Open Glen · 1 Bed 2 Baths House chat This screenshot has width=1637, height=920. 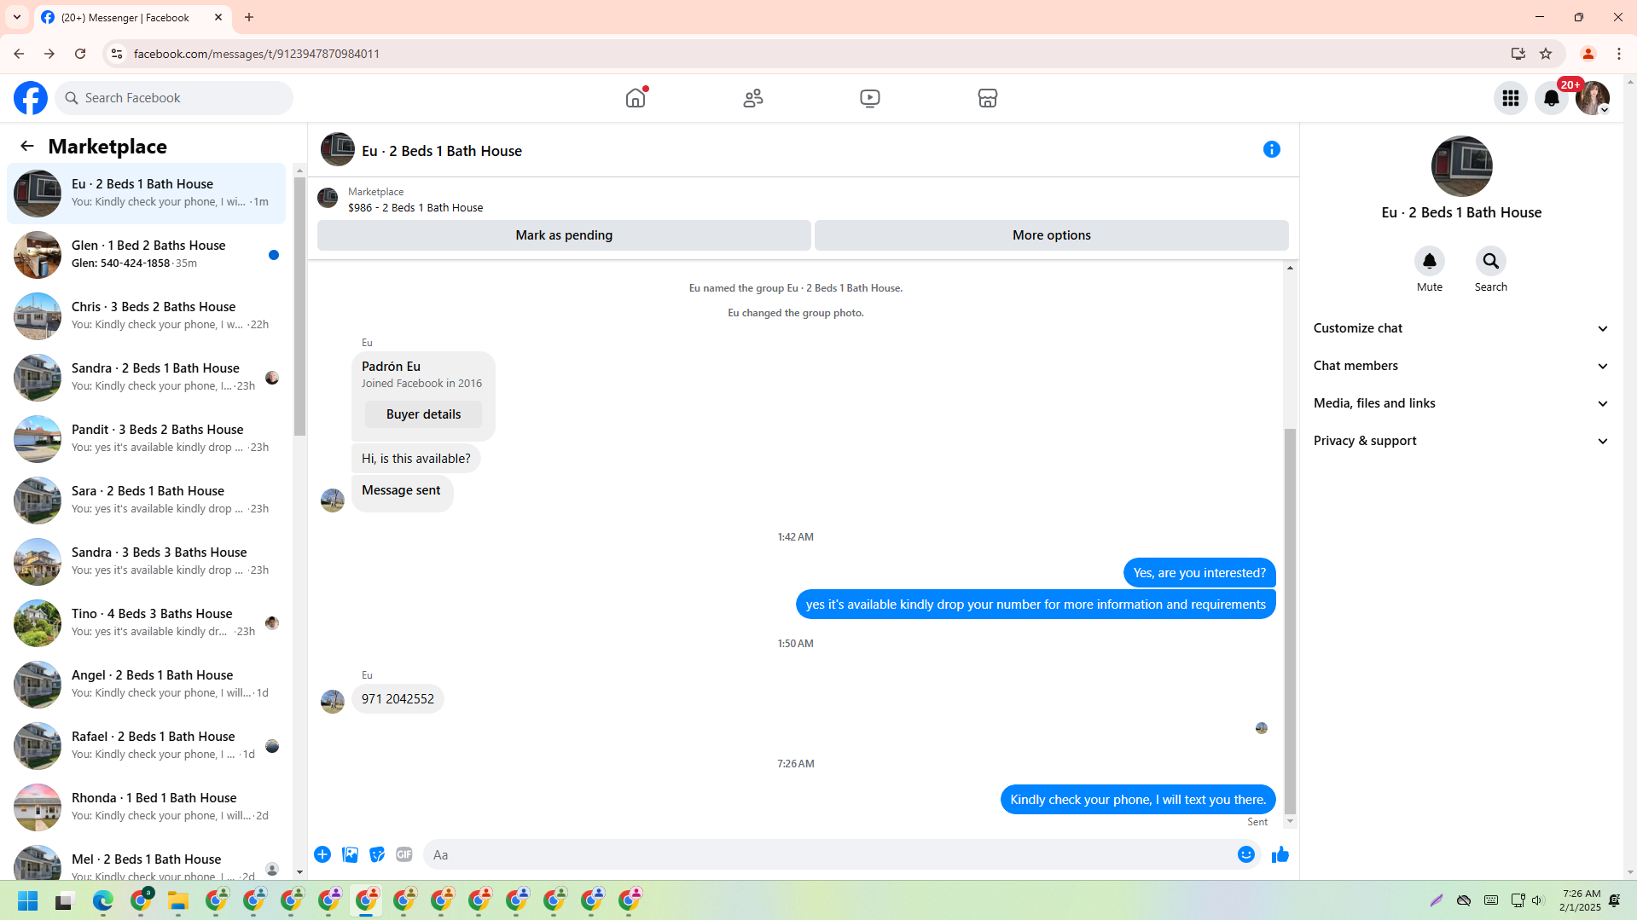[x=146, y=255]
